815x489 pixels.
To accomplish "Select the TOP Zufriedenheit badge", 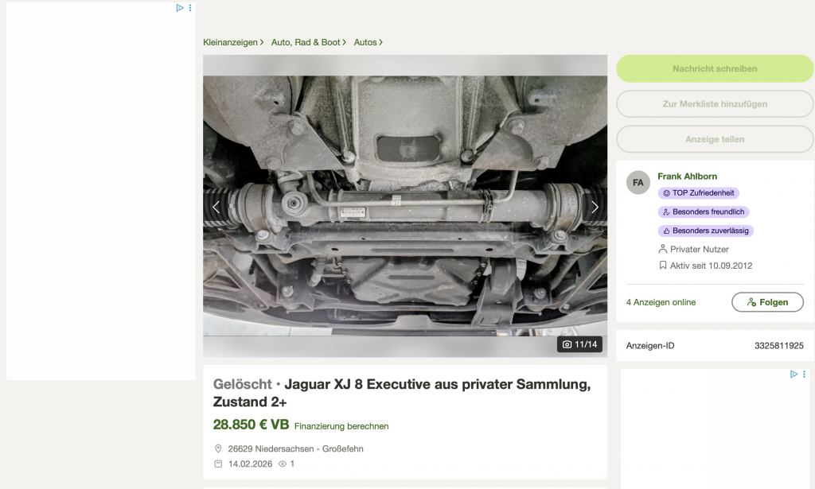I will tap(698, 192).
